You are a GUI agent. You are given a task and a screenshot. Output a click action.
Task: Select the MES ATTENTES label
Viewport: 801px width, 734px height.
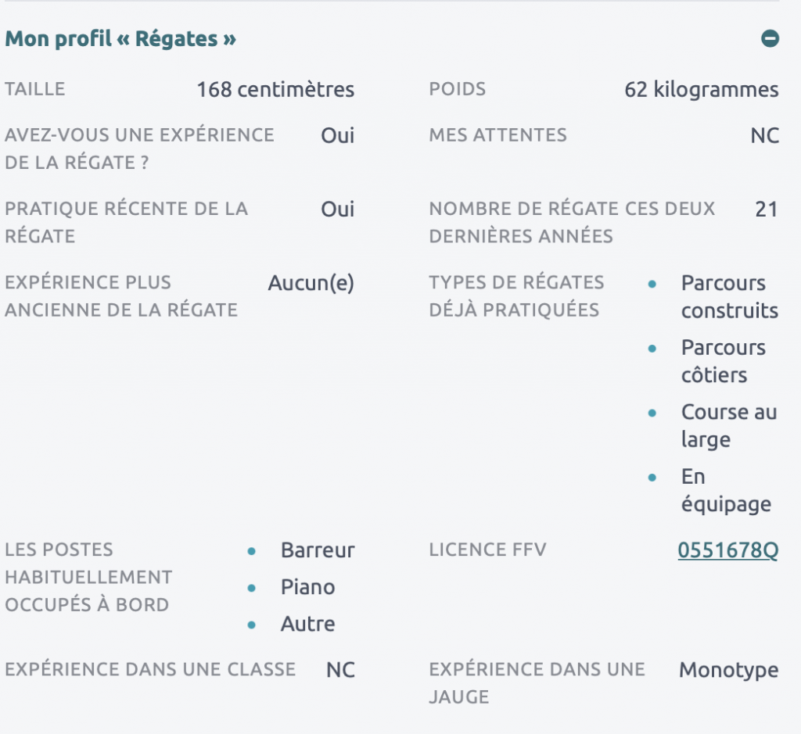point(497,135)
